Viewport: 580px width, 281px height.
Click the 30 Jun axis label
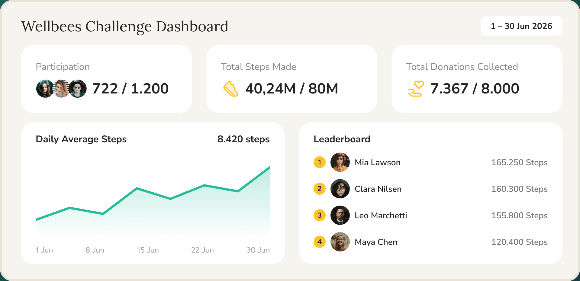tap(258, 250)
